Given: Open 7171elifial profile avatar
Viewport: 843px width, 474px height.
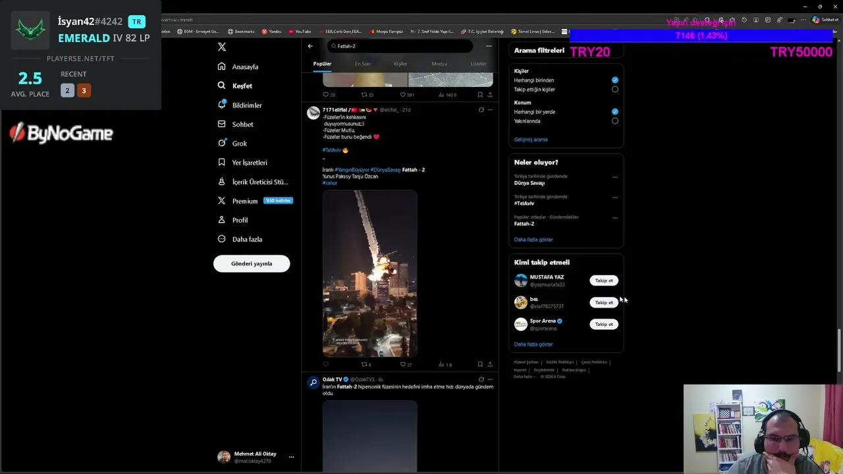Looking at the screenshot, I should pos(313,113).
